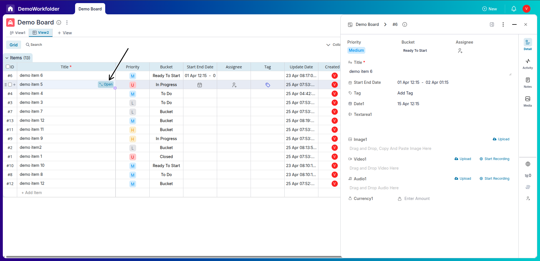The width and height of the screenshot is (540, 261).
Task: Select the View2 tab
Action: coord(41,33)
